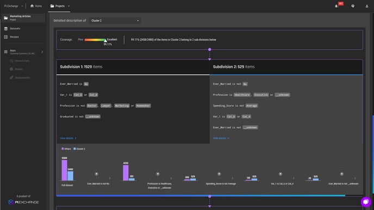Click the Recipes icon in sidebar
This screenshot has width=374, height=210.
6,37
